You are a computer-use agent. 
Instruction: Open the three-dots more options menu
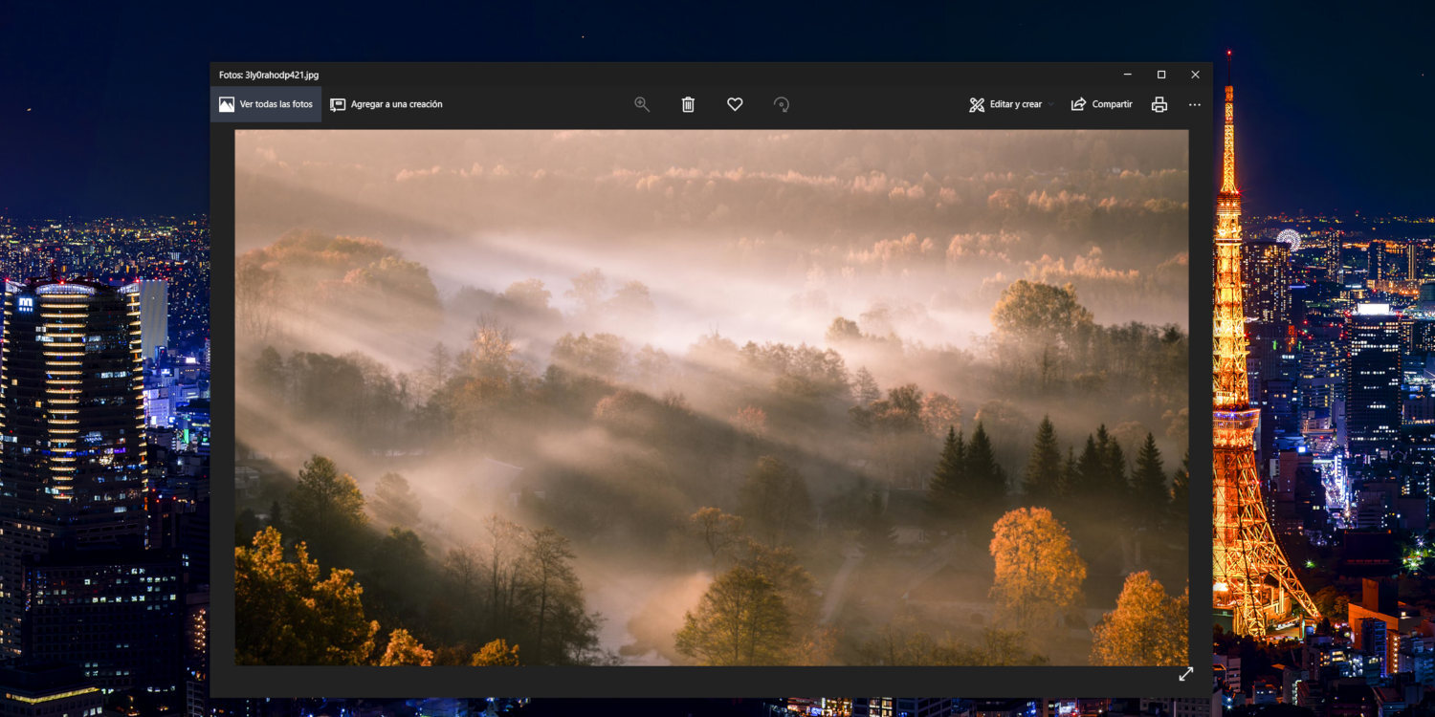pyautogui.click(x=1195, y=104)
